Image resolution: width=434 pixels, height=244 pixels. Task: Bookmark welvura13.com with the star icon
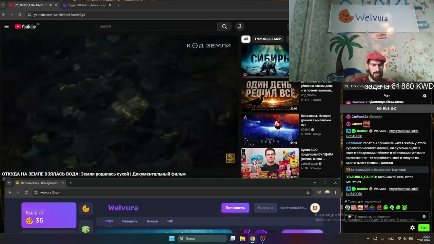(x=308, y=192)
